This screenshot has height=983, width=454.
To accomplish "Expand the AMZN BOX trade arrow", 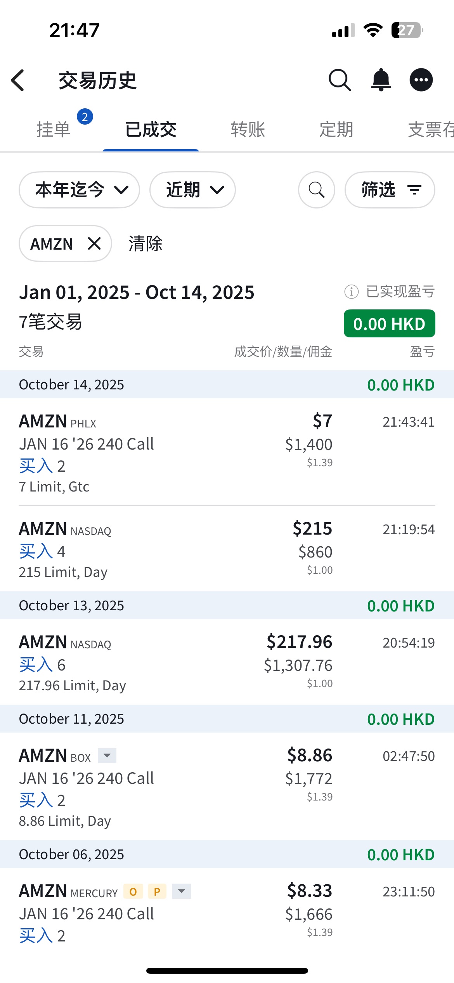I will 107,755.
